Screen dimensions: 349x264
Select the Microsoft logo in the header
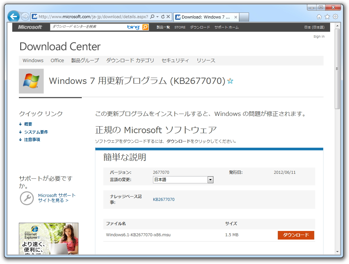click(30, 27)
